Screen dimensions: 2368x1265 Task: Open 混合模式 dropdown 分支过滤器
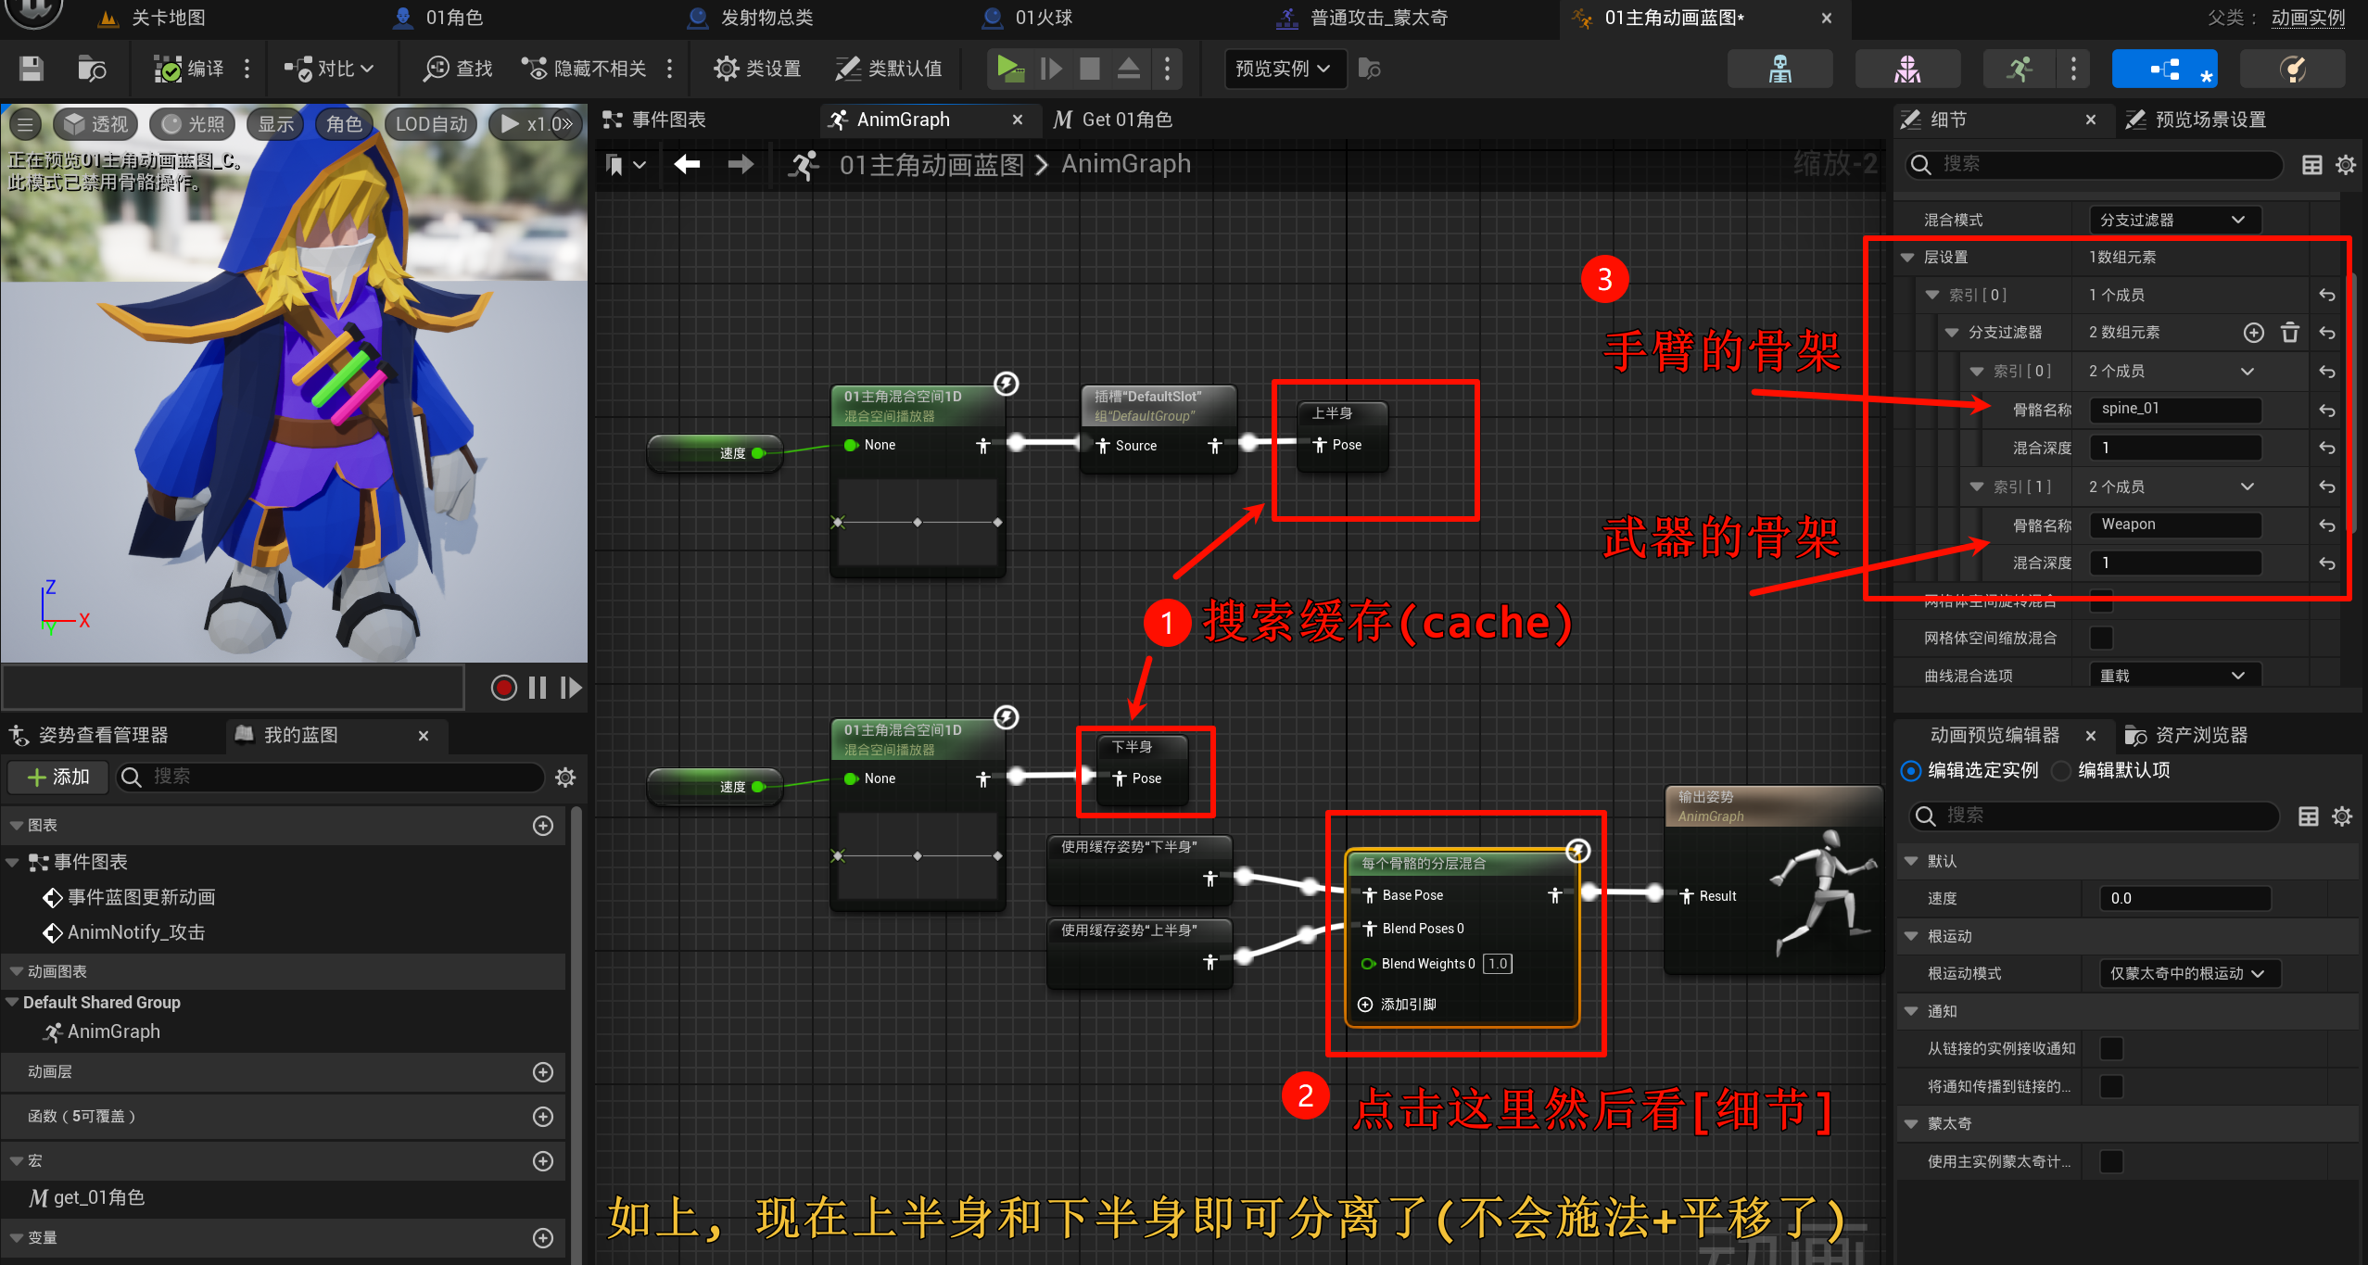tap(2174, 220)
